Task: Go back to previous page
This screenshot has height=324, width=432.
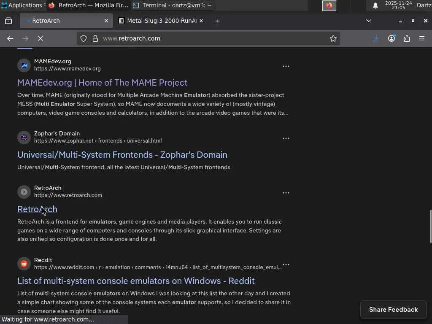Action: 10,38
